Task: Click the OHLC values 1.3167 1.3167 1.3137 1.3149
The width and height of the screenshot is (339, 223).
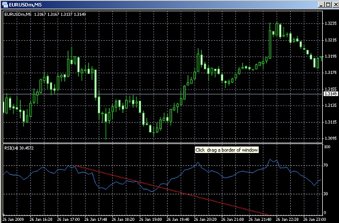Action: 60,14
